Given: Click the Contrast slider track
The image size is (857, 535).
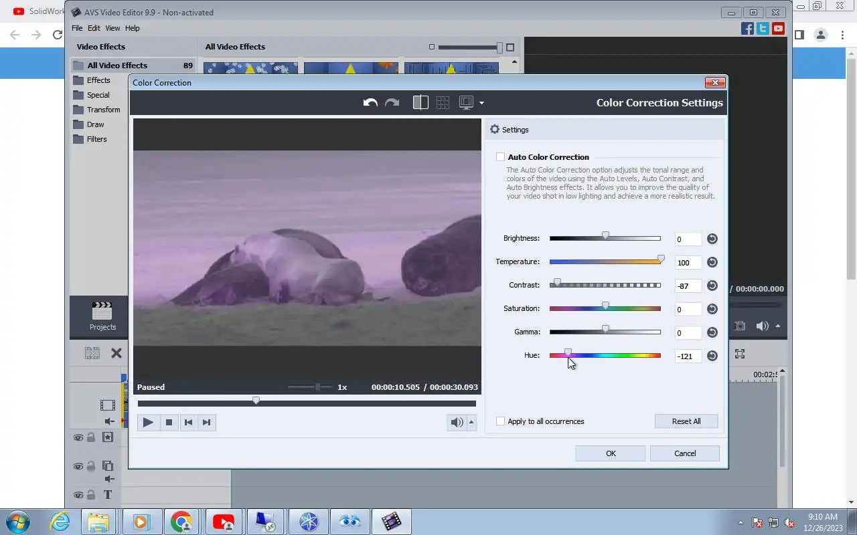Looking at the screenshot, I should [605, 285].
